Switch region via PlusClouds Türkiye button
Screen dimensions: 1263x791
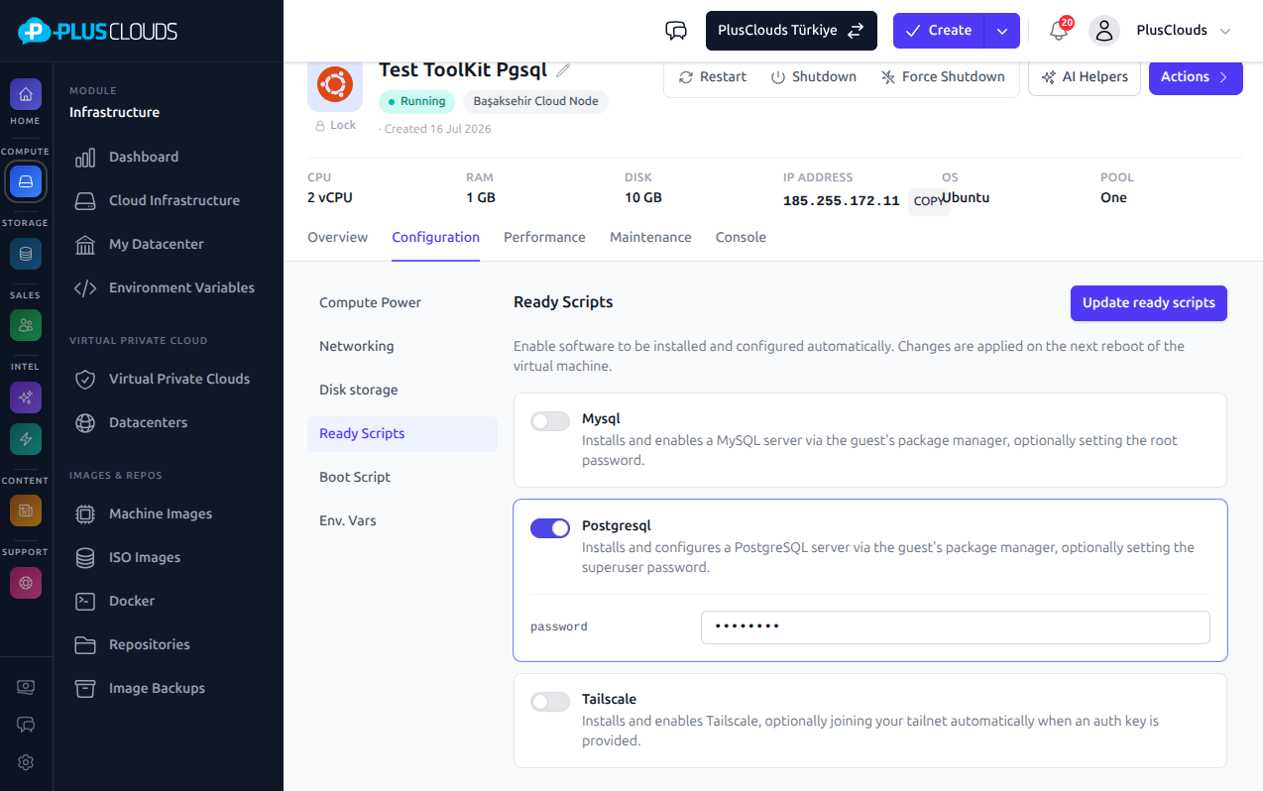[x=791, y=31]
